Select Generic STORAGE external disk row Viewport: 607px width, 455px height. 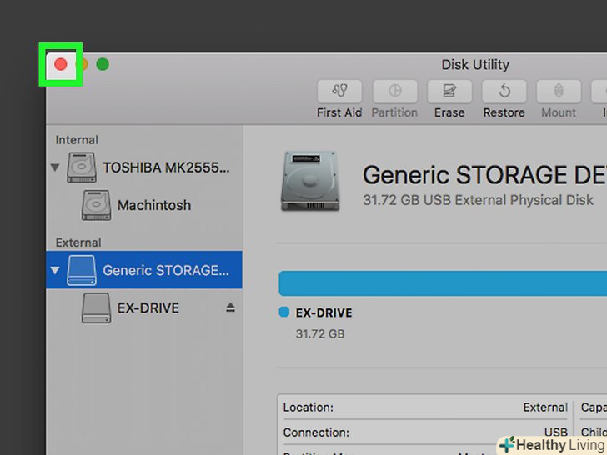[144, 270]
